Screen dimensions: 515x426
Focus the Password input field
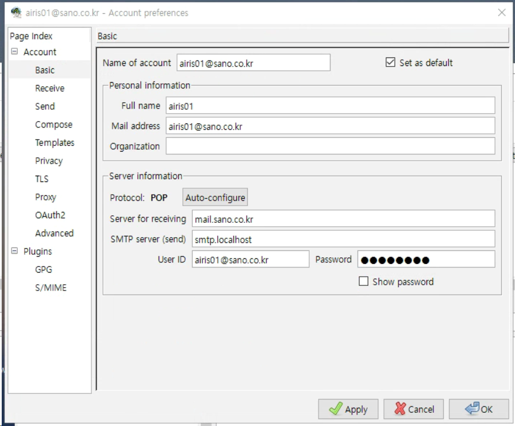[x=425, y=260]
